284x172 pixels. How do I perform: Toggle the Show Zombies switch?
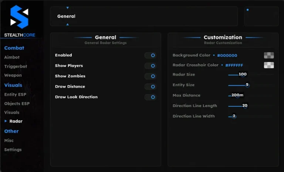150,76
